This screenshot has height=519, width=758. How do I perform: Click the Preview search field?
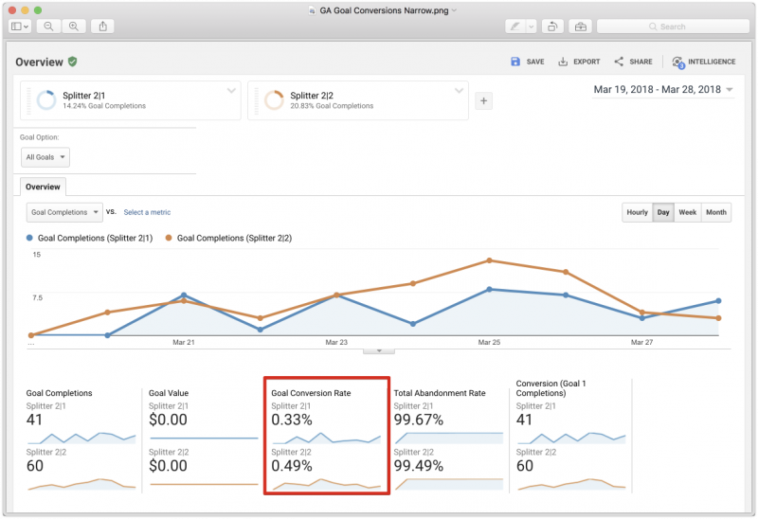click(x=673, y=27)
